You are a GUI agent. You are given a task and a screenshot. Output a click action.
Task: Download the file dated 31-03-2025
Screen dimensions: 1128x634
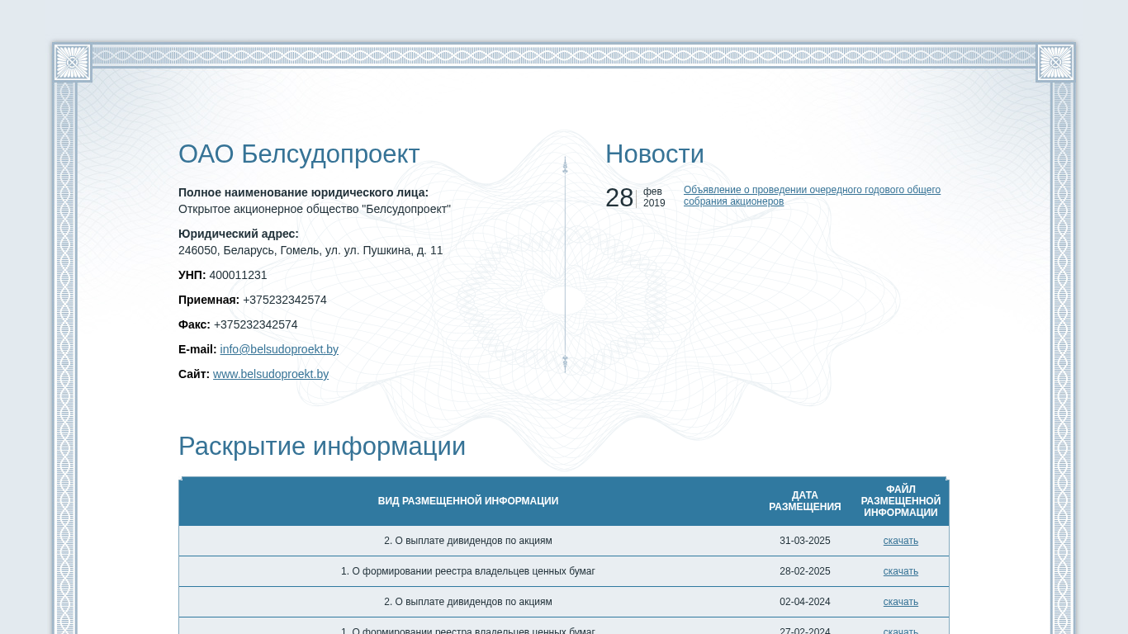[x=900, y=541]
